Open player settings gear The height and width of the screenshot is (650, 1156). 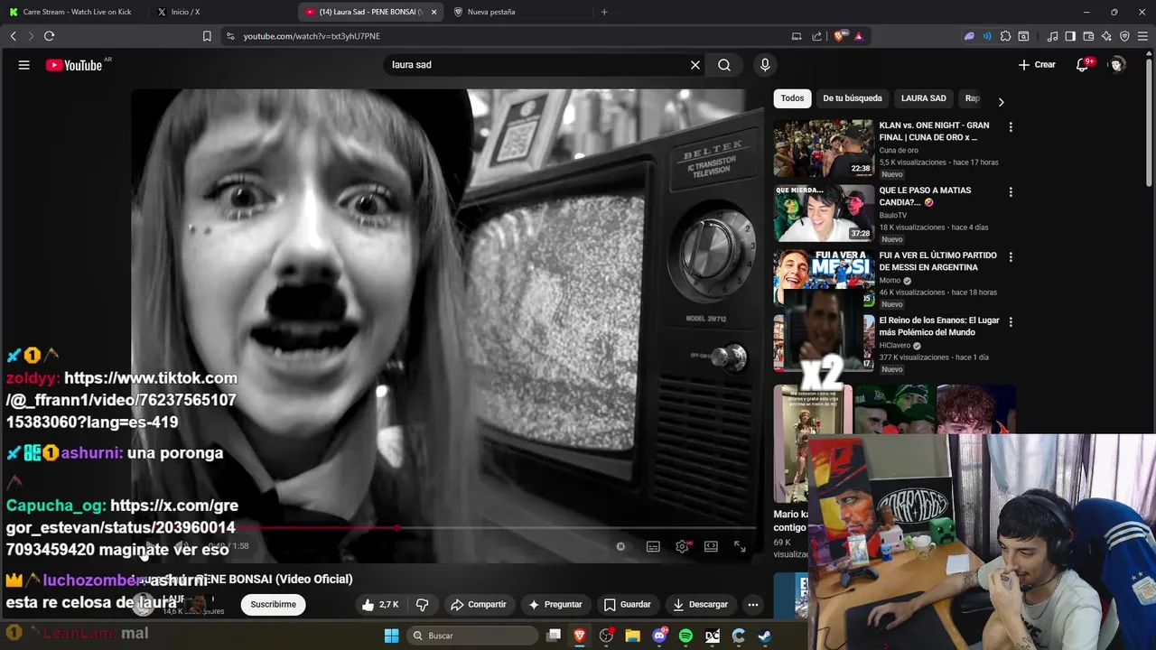[683, 546]
